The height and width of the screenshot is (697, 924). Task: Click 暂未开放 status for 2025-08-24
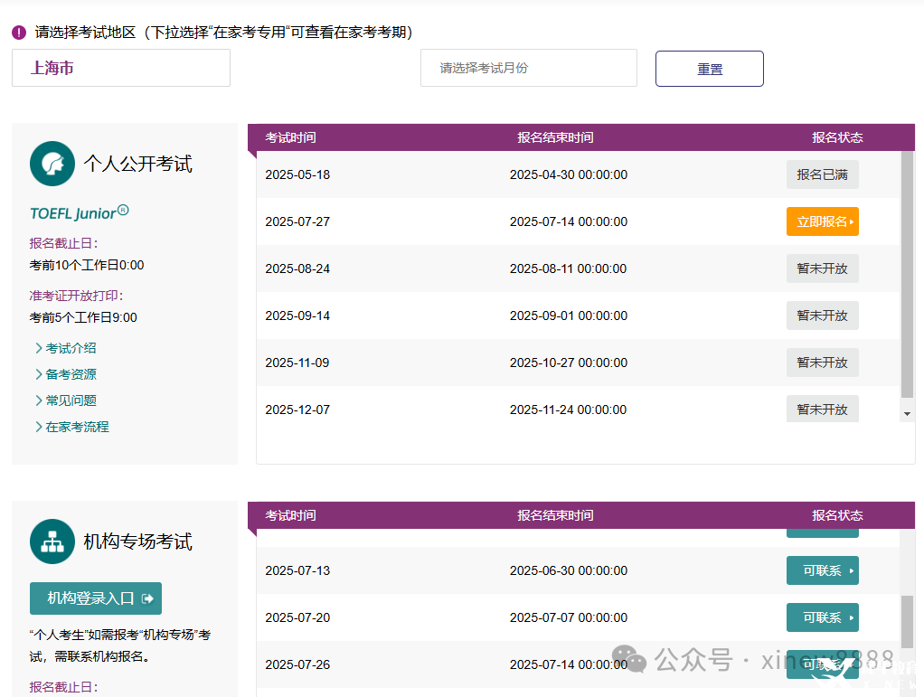822,268
